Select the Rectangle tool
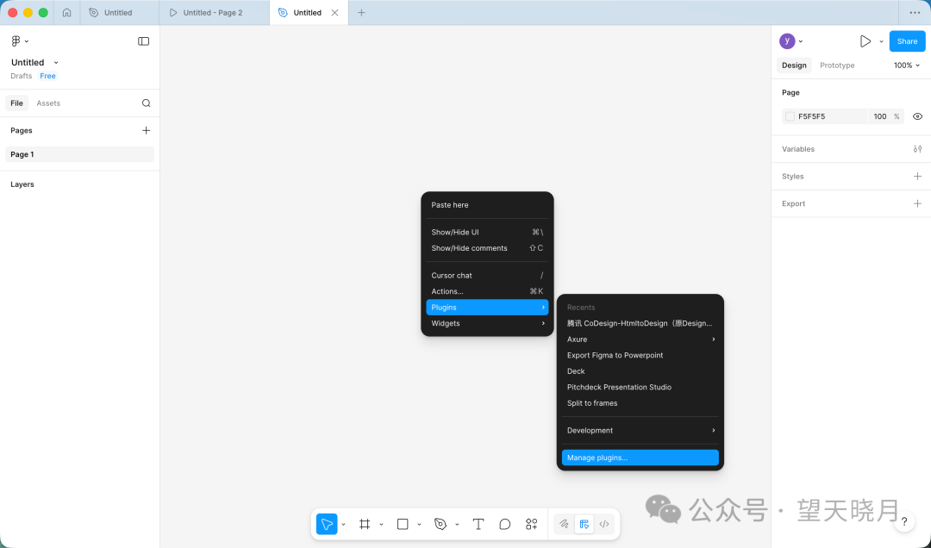Image resolution: width=931 pixels, height=548 pixels. (401, 523)
